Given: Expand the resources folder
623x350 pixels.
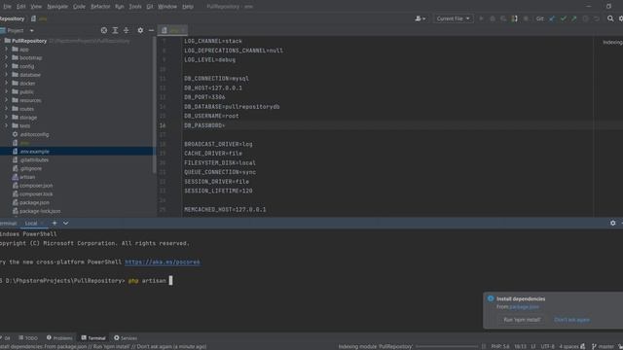Looking at the screenshot, I should coord(6,100).
